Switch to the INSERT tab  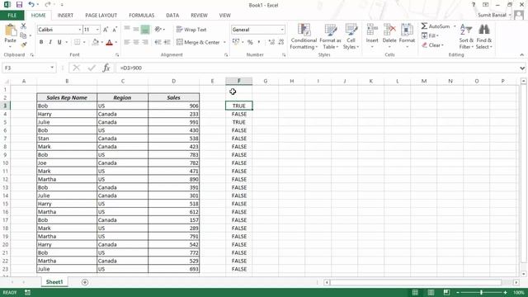[x=65, y=16]
